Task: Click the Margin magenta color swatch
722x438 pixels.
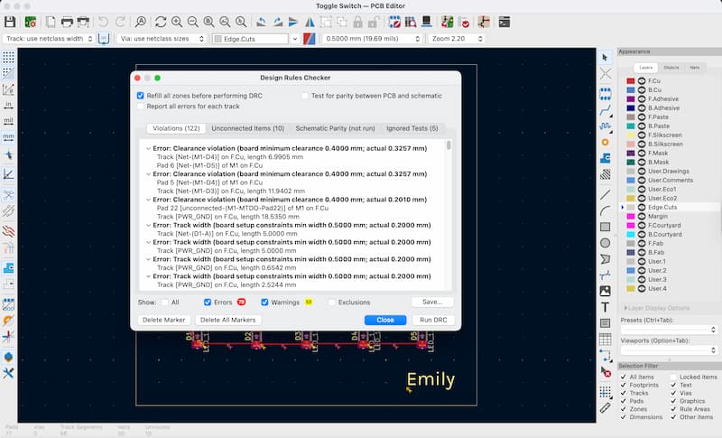Action: 631,217
